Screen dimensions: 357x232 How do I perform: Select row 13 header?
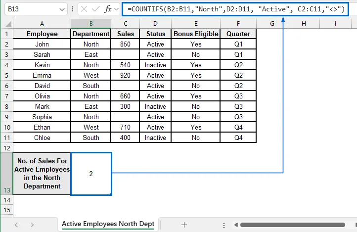point(6,174)
